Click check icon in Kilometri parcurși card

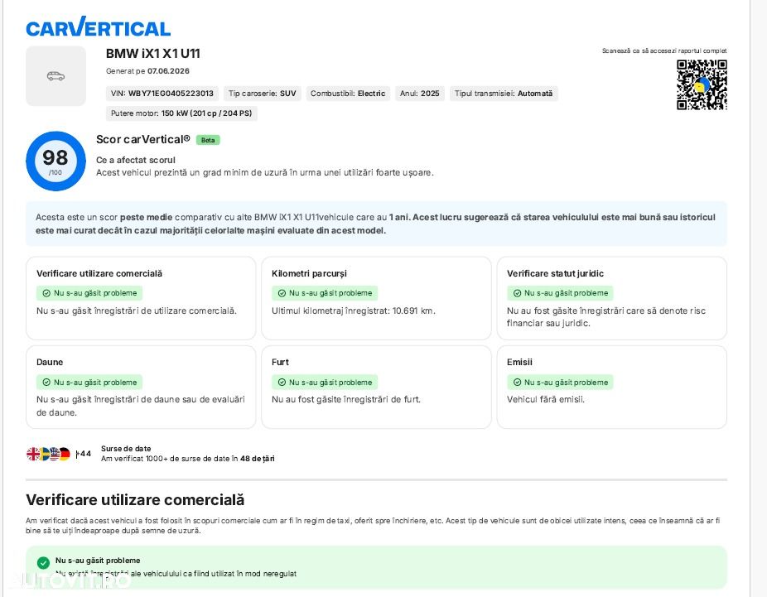(282, 293)
